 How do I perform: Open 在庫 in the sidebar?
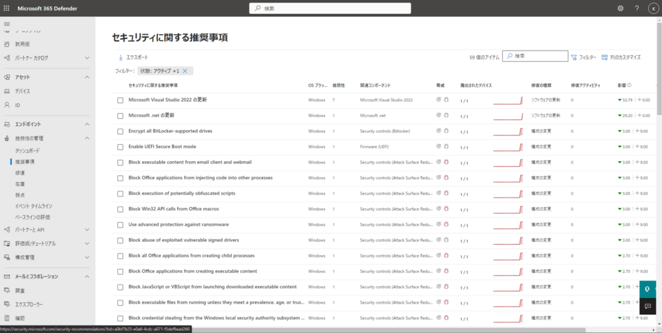[20, 184]
